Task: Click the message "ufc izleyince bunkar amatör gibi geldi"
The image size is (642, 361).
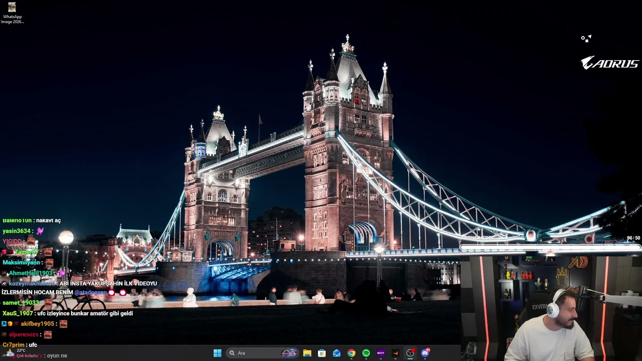Action: coord(85,313)
